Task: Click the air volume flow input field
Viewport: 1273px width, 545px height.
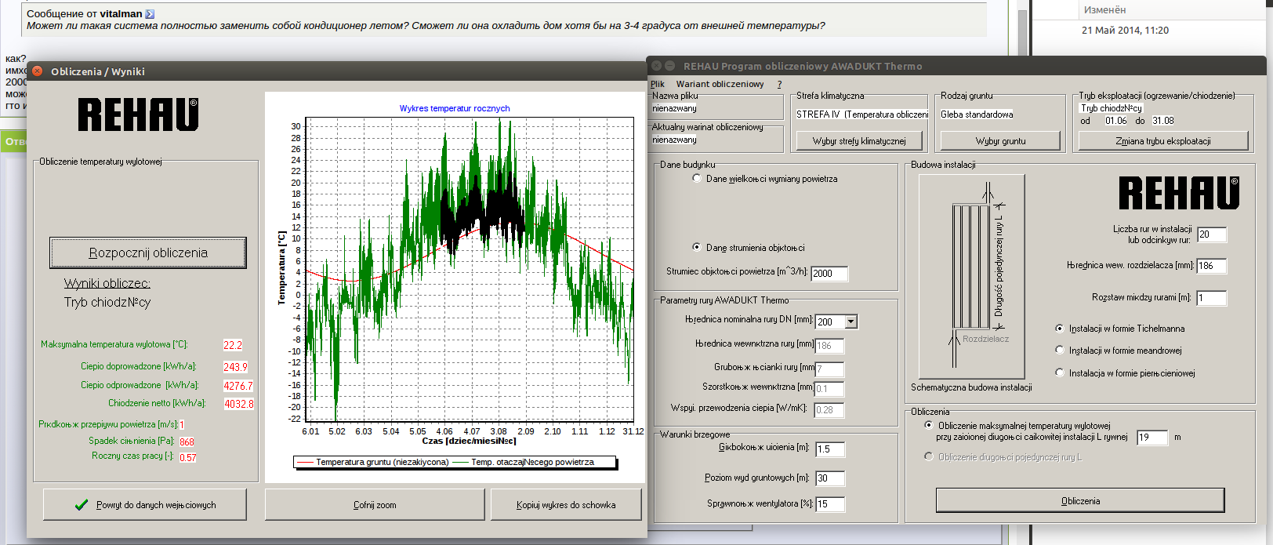Action: pyautogui.click(x=829, y=274)
